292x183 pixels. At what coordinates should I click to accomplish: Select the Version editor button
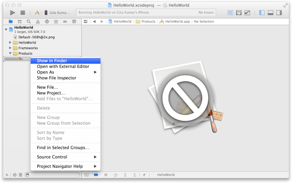pos(248,13)
